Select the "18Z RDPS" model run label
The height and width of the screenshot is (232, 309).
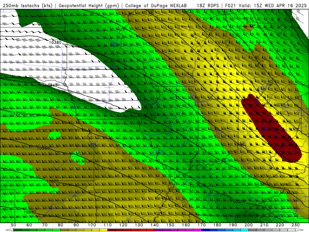pos(208,6)
